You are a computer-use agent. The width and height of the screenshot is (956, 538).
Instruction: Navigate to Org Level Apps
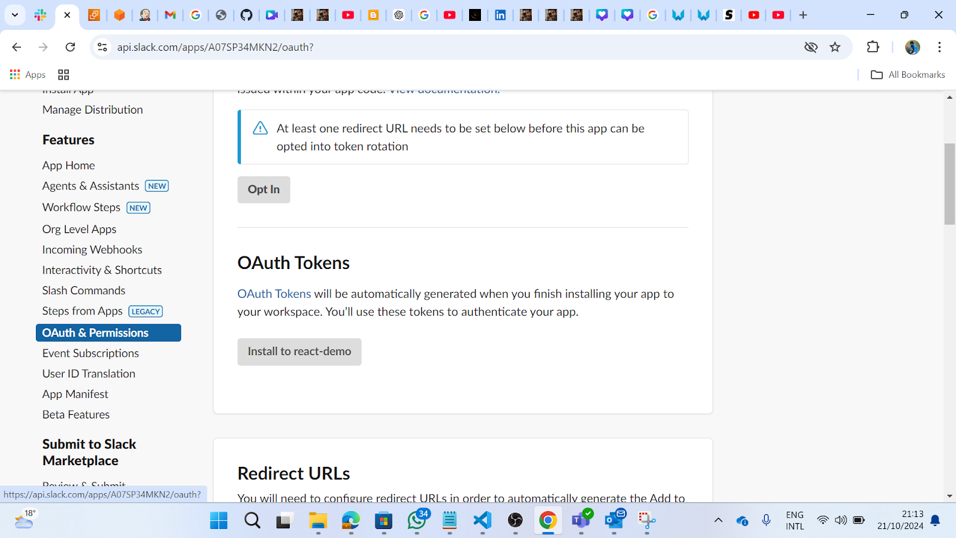[79, 229]
